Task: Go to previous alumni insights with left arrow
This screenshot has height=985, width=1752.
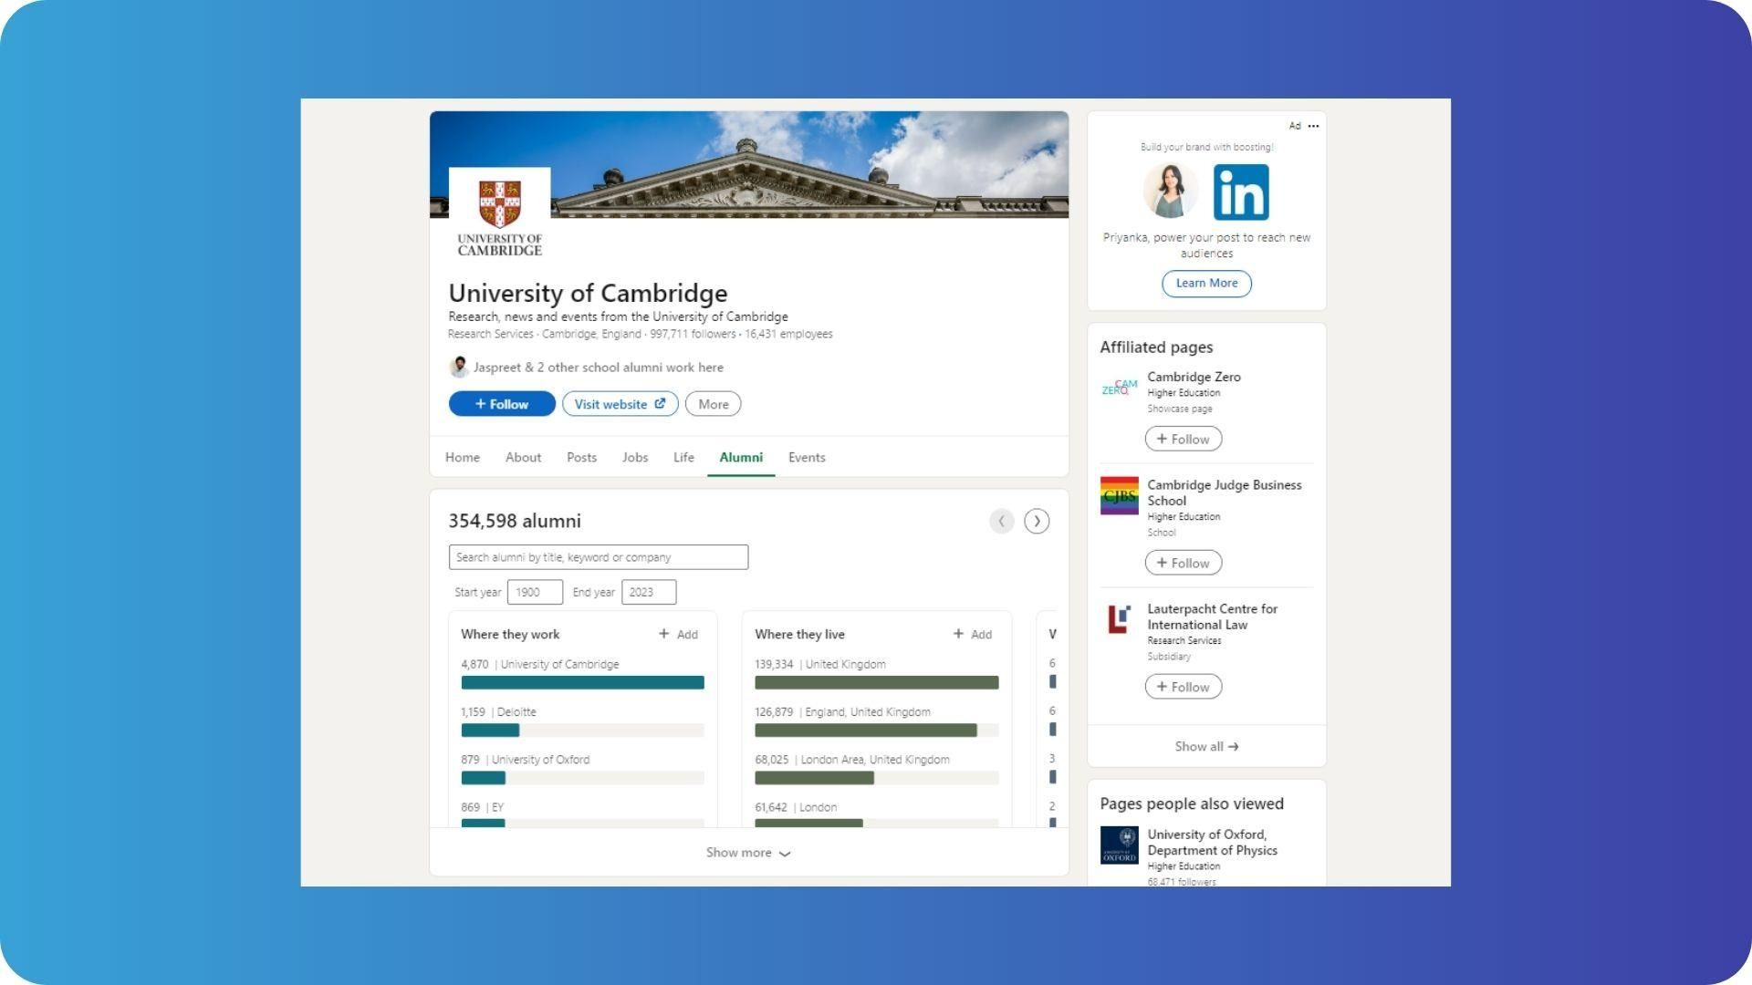Action: click(x=1002, y=522)
